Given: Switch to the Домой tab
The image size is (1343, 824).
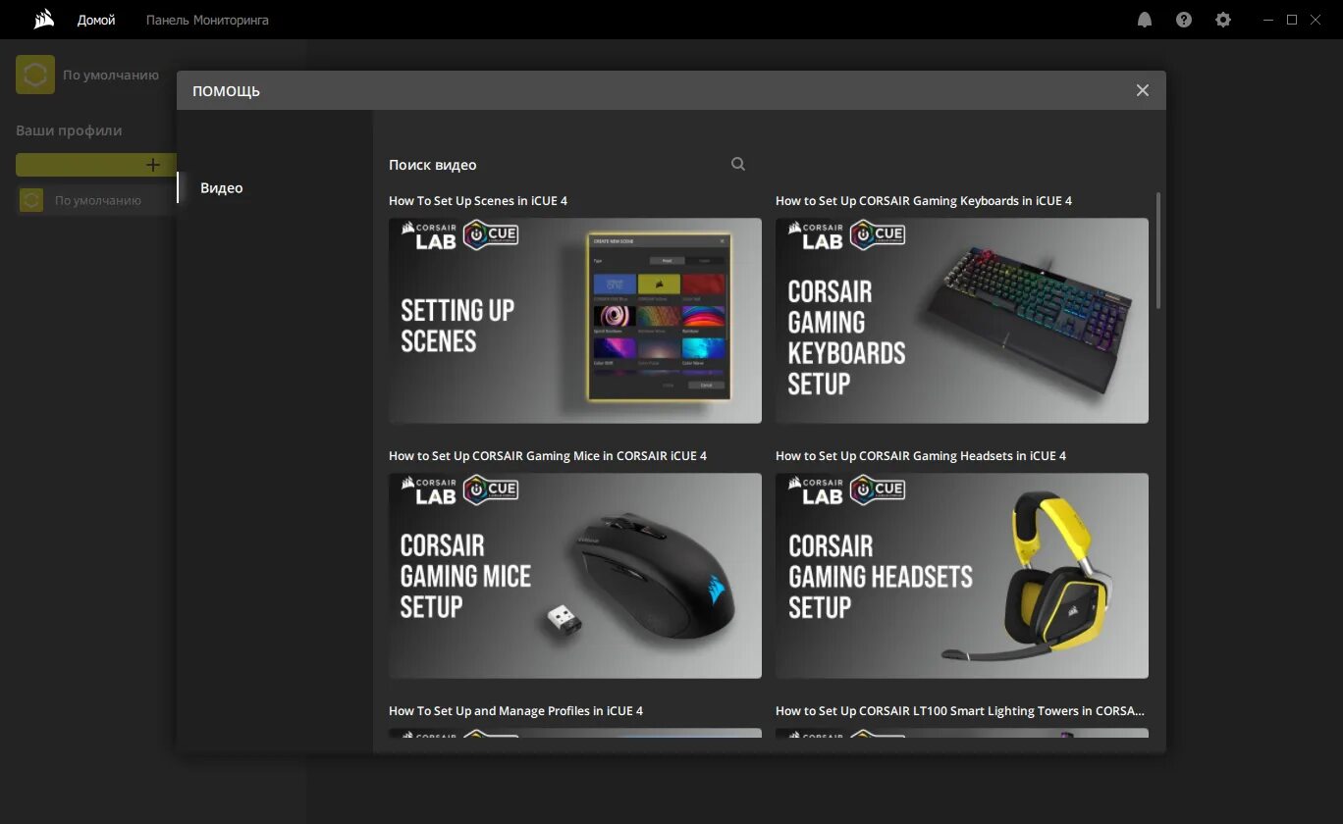Looking at the screenshot, I should [96, 20].
